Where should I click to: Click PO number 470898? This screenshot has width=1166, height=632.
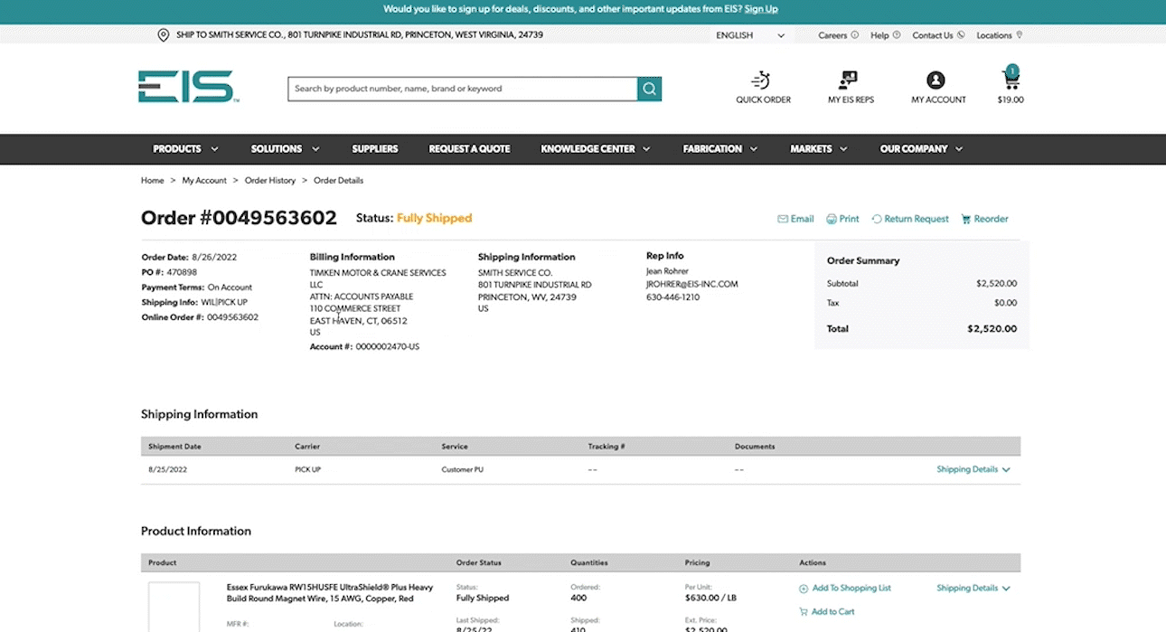tap(182, 272)
